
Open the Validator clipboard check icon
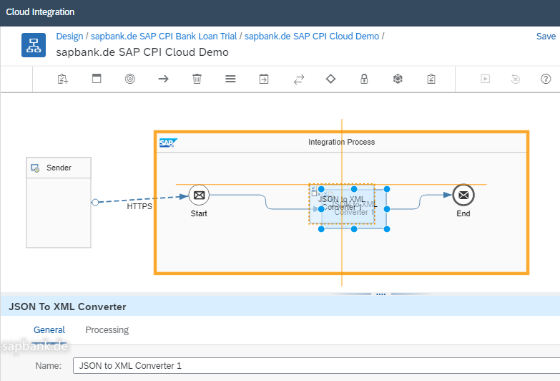(431, 79)
